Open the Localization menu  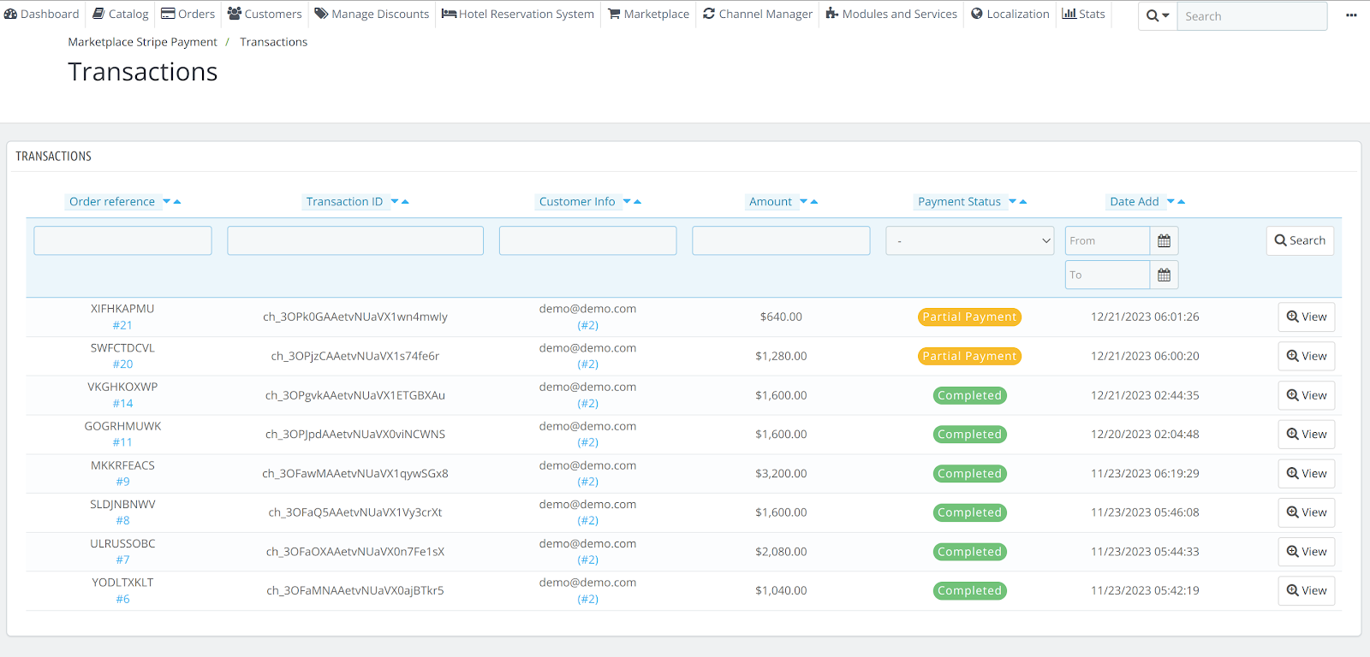pos(1010,14)
